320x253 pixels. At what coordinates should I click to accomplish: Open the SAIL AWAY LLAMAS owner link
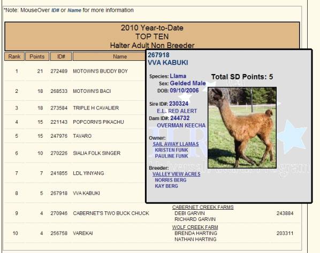(176, 144)
